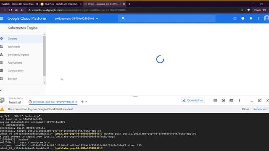Screen dimensions: 269x151
Task: Click the Cloud Shell terminal logo icon
Action: (2, 100)
